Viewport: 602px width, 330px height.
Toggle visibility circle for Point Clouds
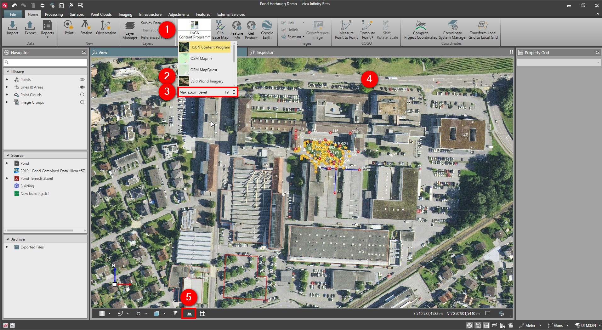(x=82, y=94)
